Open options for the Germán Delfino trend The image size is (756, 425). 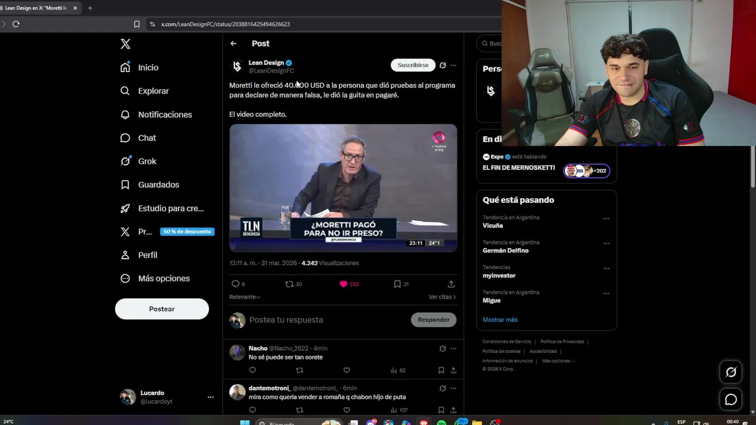(606, 243)
